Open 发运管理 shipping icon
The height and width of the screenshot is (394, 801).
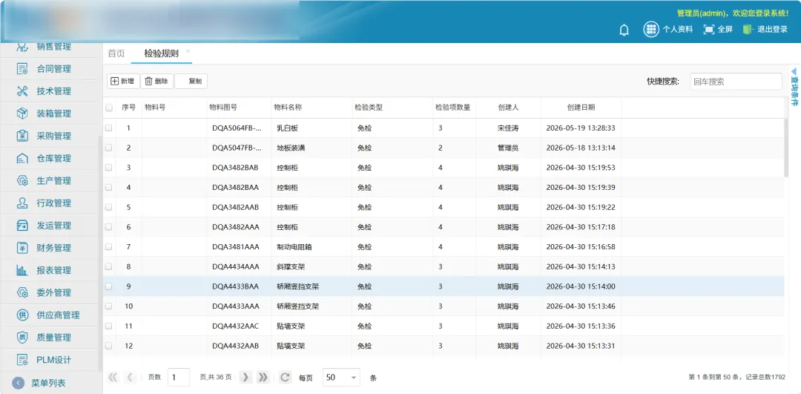(22, 226)
